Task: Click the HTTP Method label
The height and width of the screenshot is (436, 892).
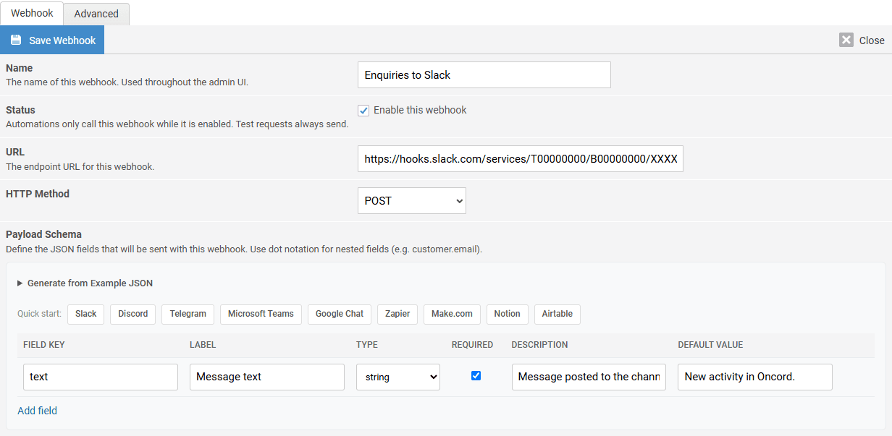Action: tap(38, 194)
